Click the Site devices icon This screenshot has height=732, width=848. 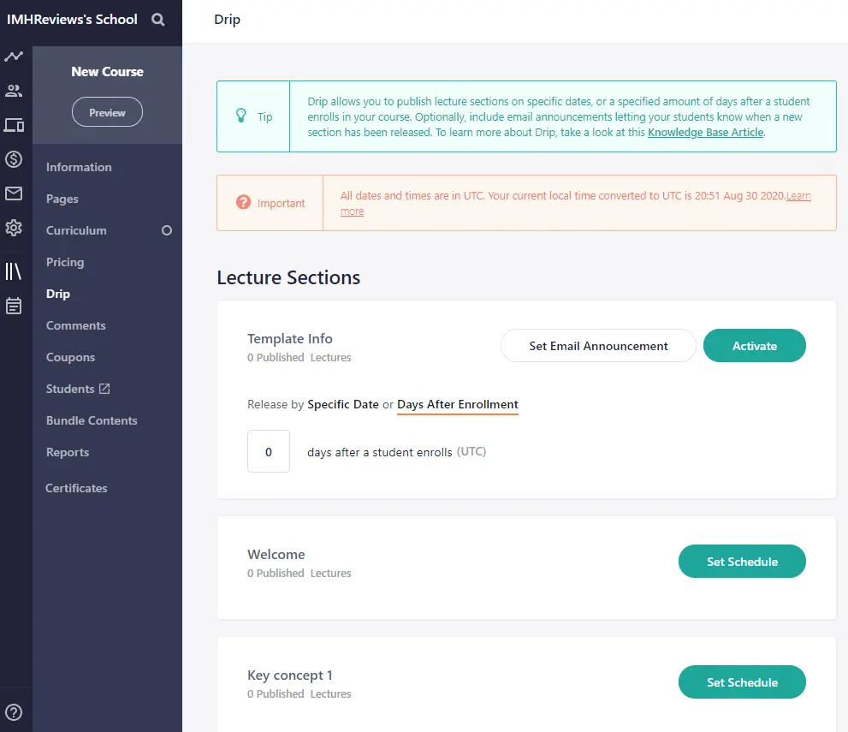pos(14,125)
